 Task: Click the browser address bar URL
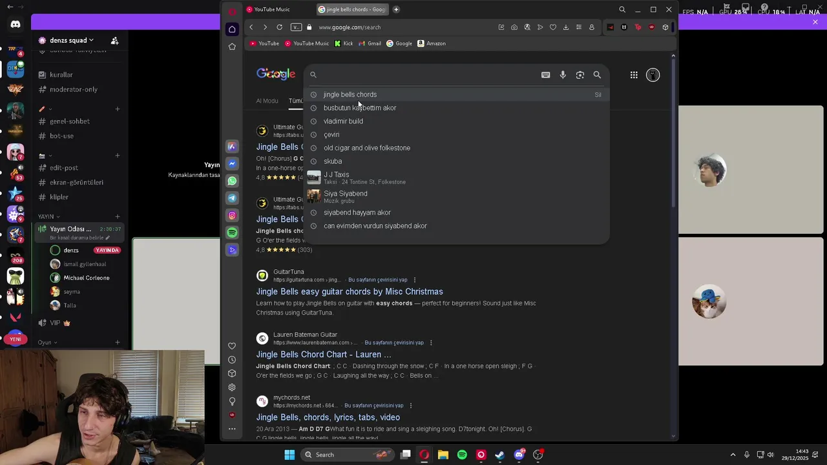coord(350,27)
